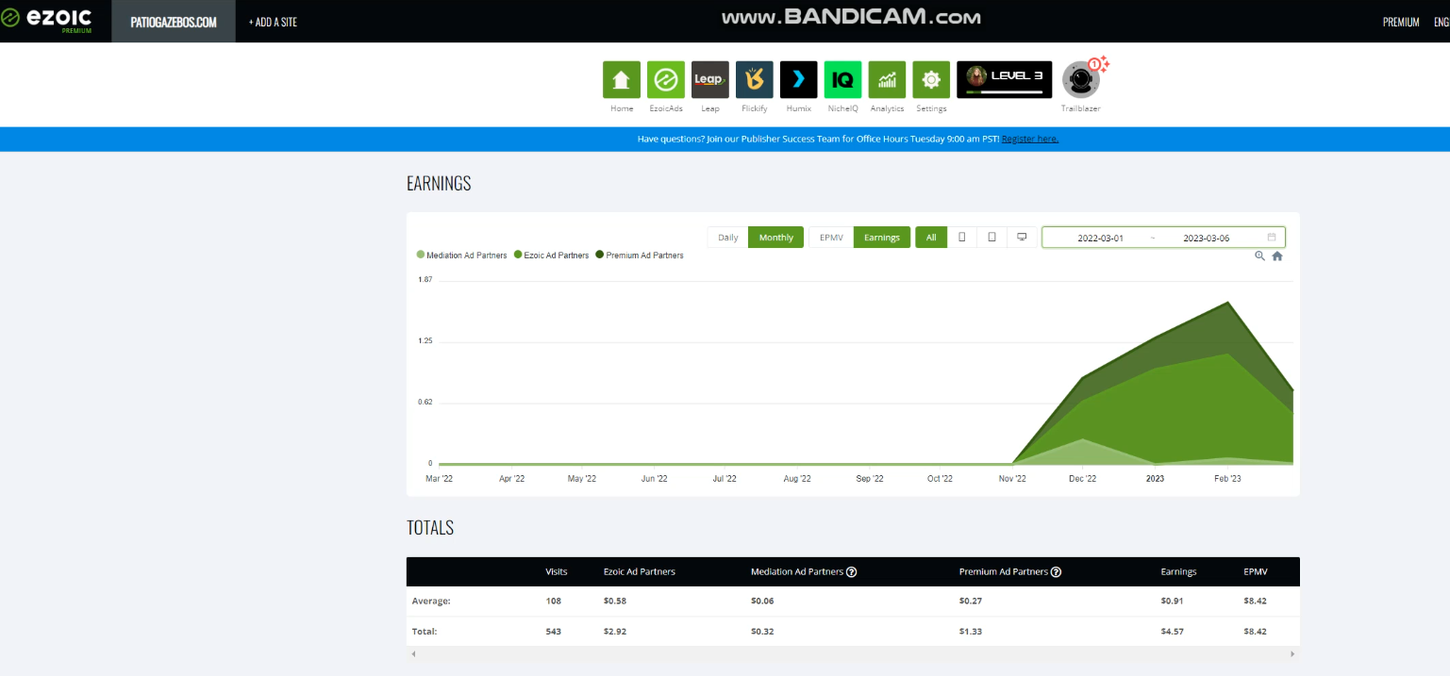Click the table scroll left arrow
1450x676 pixels.
tap(413, 653)
